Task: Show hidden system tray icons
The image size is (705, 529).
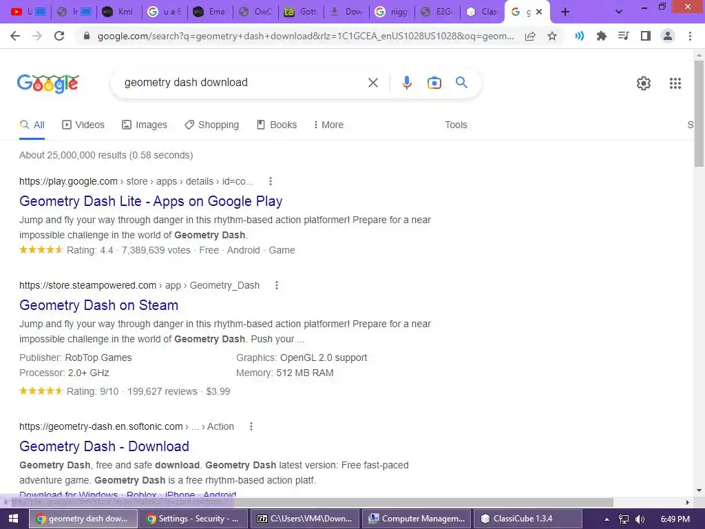Action: coord(607,519)
